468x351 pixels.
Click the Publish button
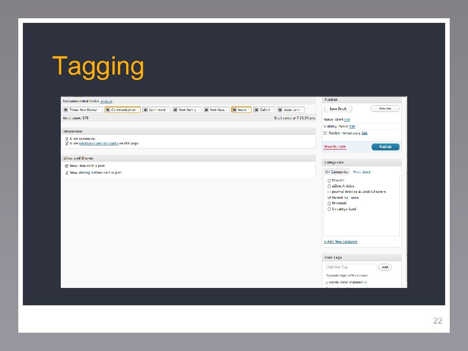tap(385, 147)
